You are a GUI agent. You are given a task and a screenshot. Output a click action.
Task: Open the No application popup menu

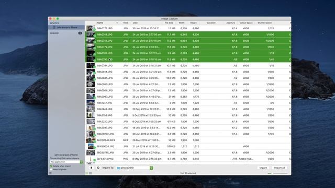[66, 162]
